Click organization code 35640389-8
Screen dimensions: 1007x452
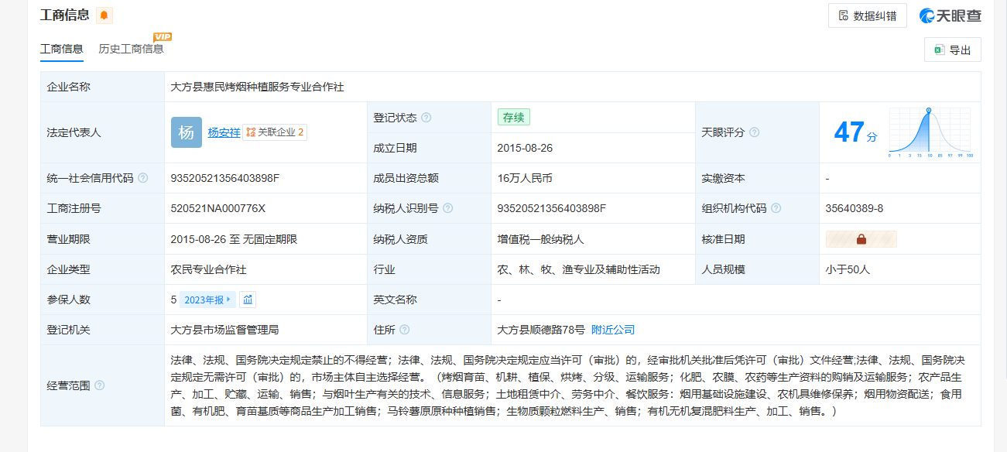(855, 208)
